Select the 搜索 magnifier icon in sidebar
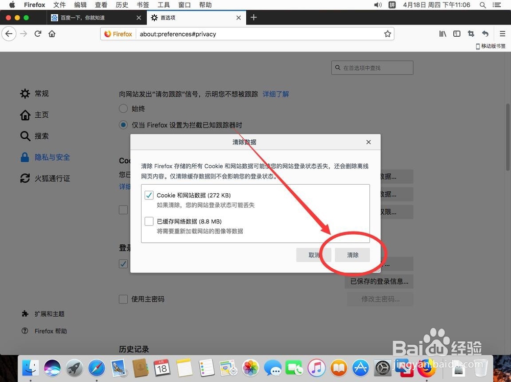The image size is (511, 382). [25, 136]
